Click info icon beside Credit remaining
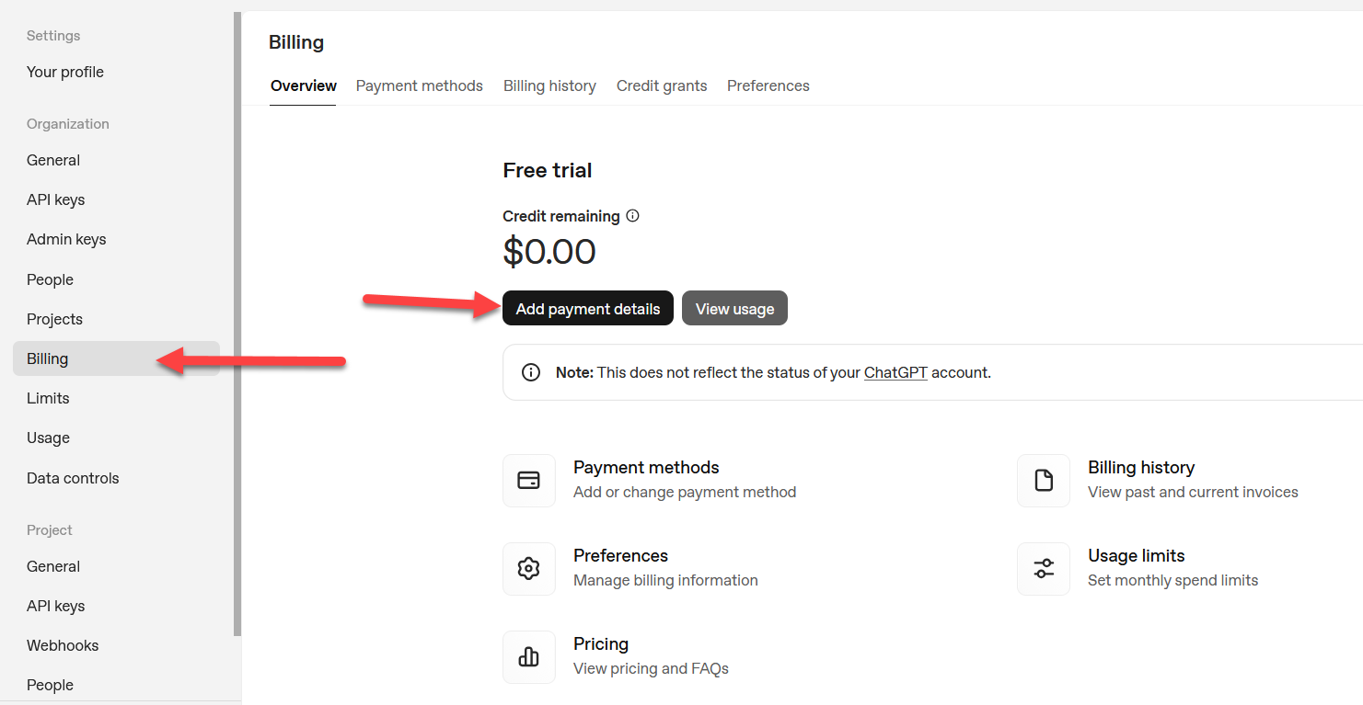This screenshot has height=705, width=1363. tap(632, 216)
